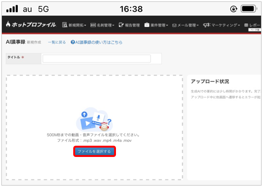Click the ベータ版 badge under レポート
262x186 pixels.
point(254,30)
